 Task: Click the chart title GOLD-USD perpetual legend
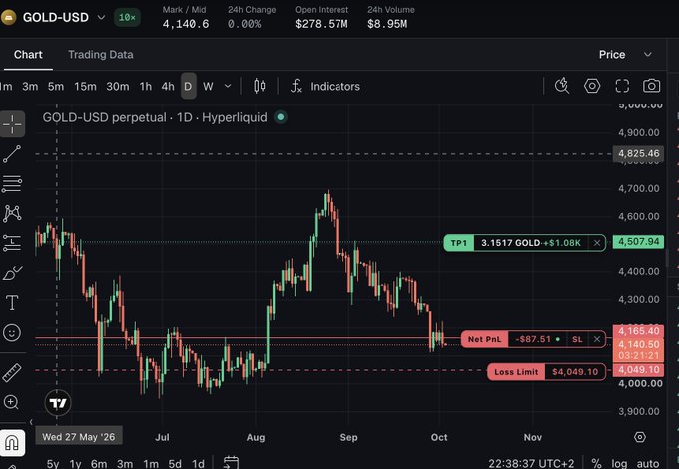[x=155, y=117]
